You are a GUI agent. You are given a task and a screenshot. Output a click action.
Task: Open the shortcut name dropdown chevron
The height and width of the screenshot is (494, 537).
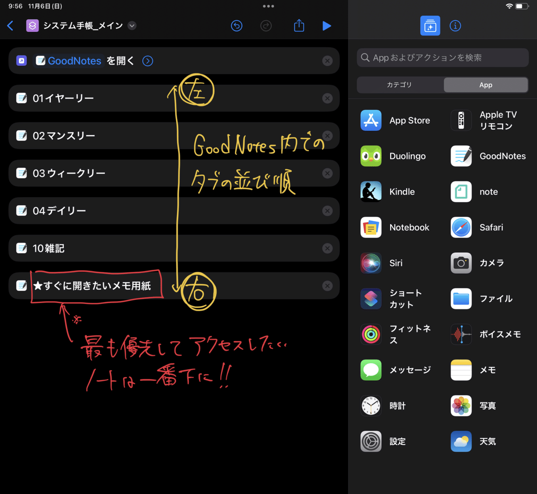(x=132, y=26)
